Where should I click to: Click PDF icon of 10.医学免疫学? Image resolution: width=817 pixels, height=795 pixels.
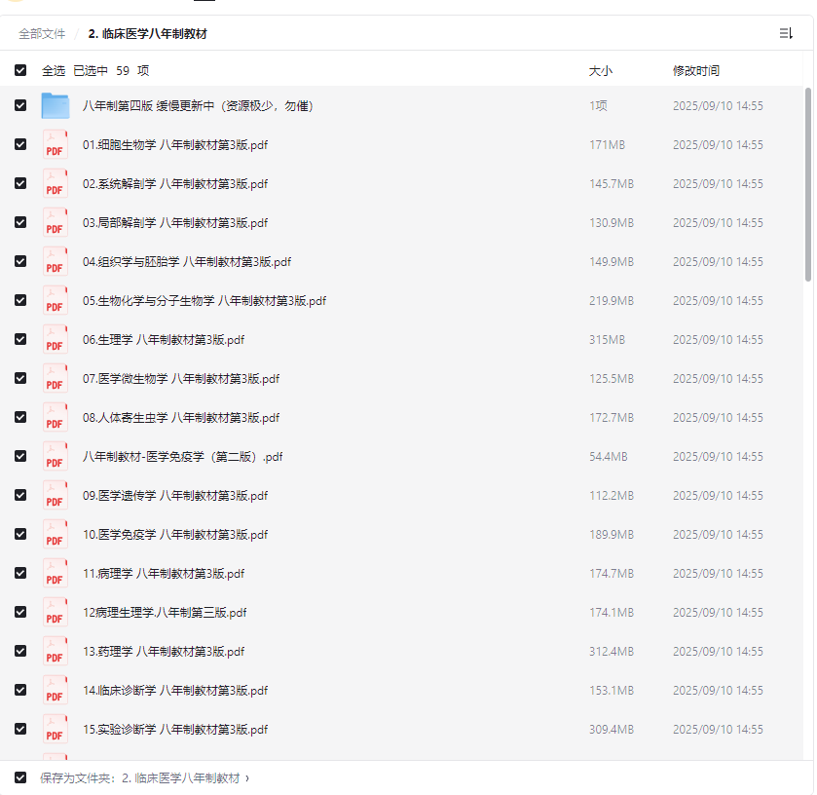click(56, 534)
